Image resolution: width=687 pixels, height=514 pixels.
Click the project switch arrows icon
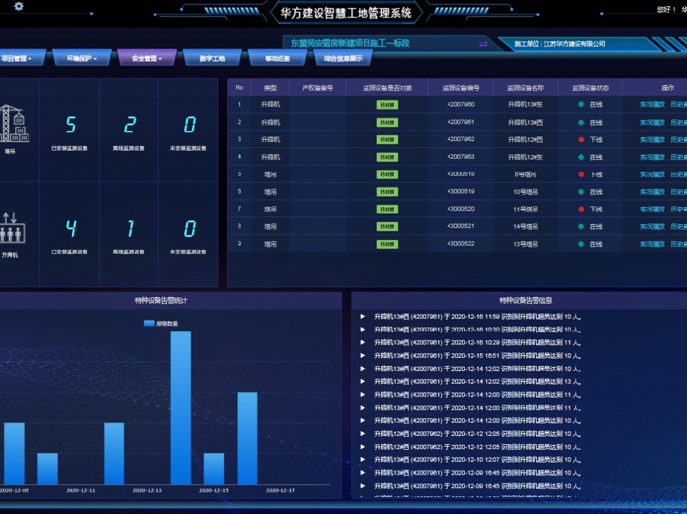(483, 44)
